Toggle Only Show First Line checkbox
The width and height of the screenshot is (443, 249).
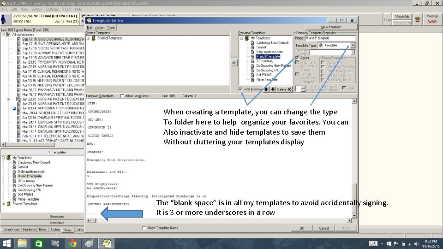click(x=323, y=67)
